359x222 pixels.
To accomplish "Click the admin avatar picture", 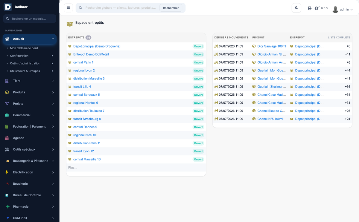I will (335, 9).
